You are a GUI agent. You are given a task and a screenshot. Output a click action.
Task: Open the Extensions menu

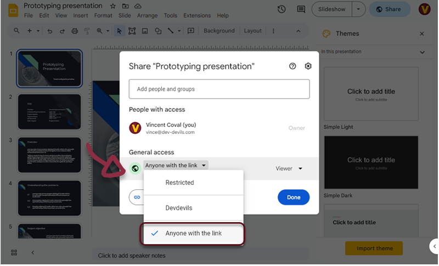tap(196, 16)
